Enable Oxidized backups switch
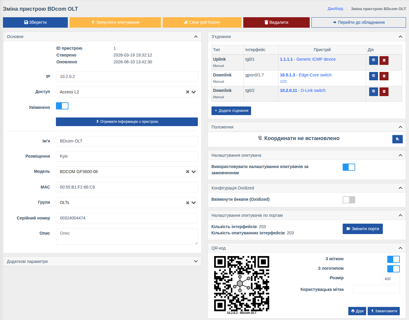The image size is (409, 320). 349,200
